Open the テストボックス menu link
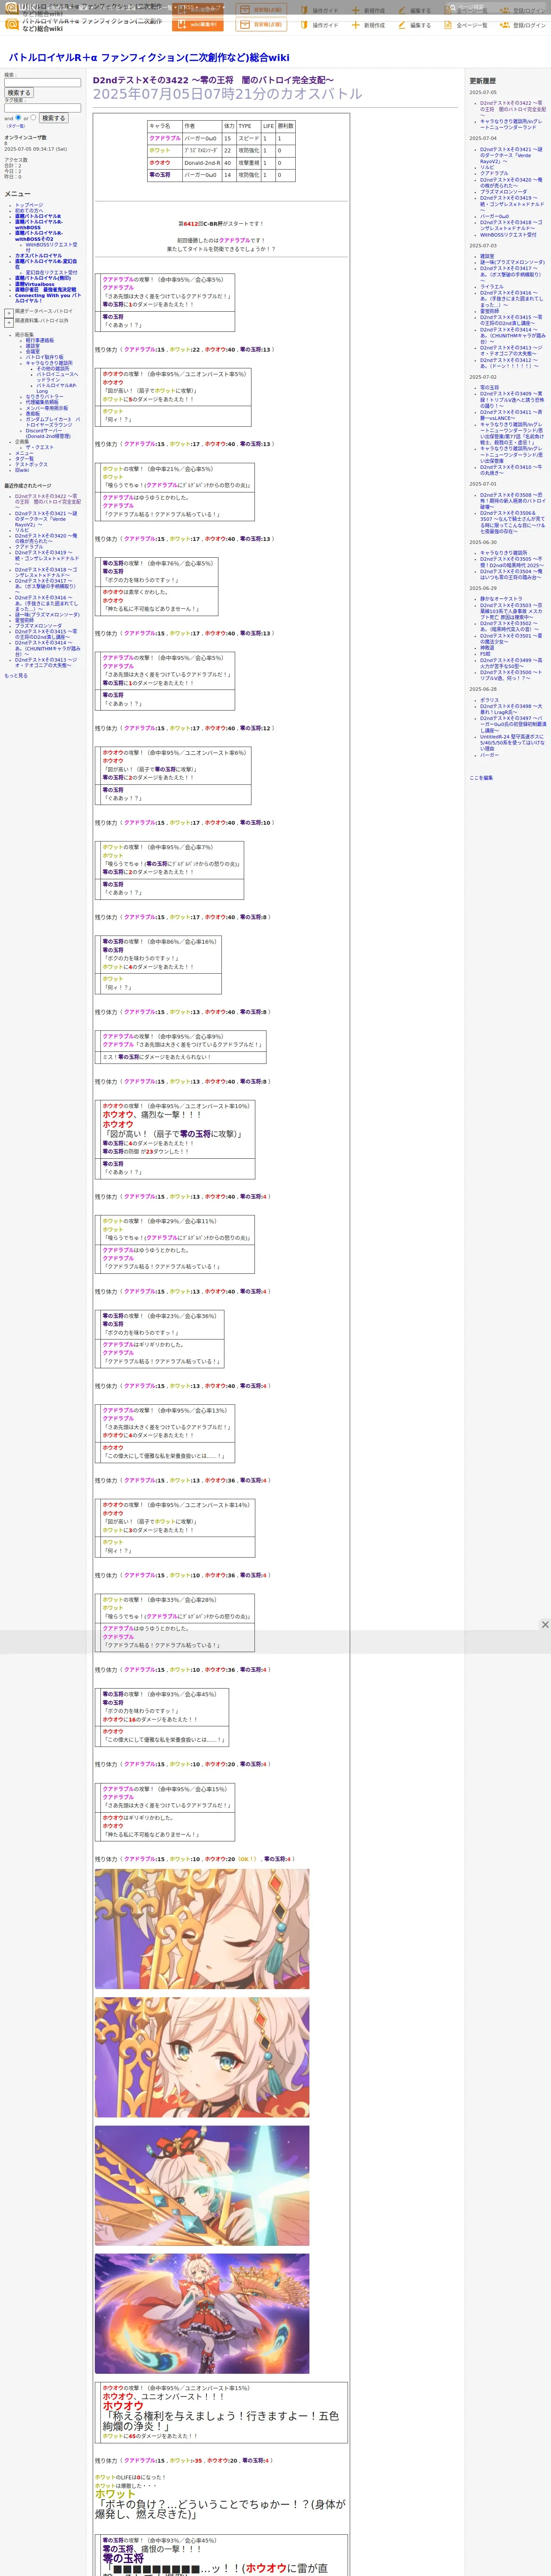The width and height of the screenshot is (551, 2576). pos(31,465)
